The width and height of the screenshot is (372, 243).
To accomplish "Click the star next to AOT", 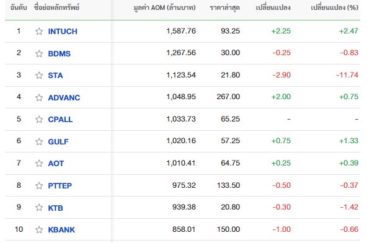I will pos(39,164).
